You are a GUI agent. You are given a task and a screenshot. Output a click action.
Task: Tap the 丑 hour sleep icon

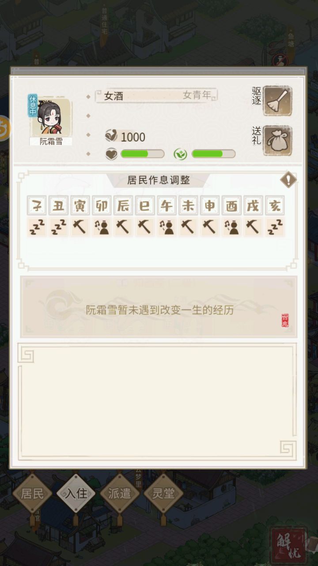[58, 227]
